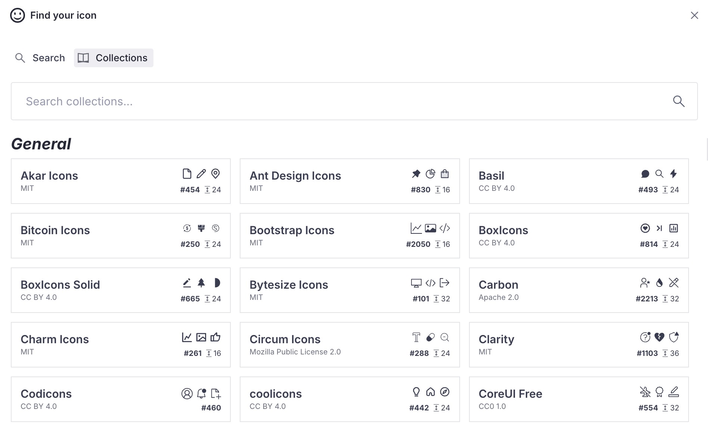708x428 pixels.
Task: Click the lightbulb icon in coolicons
Action: coord(416,392)
